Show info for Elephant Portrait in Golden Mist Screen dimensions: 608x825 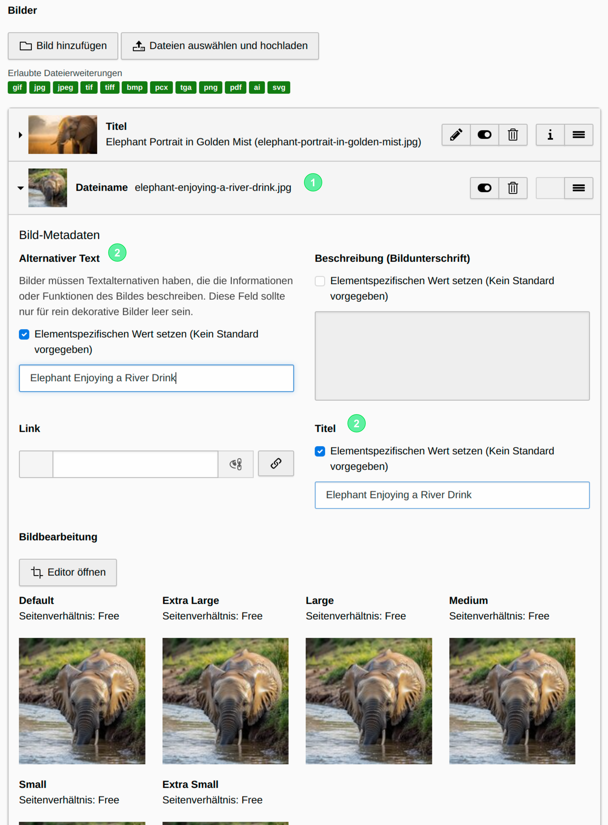(550, 135)
